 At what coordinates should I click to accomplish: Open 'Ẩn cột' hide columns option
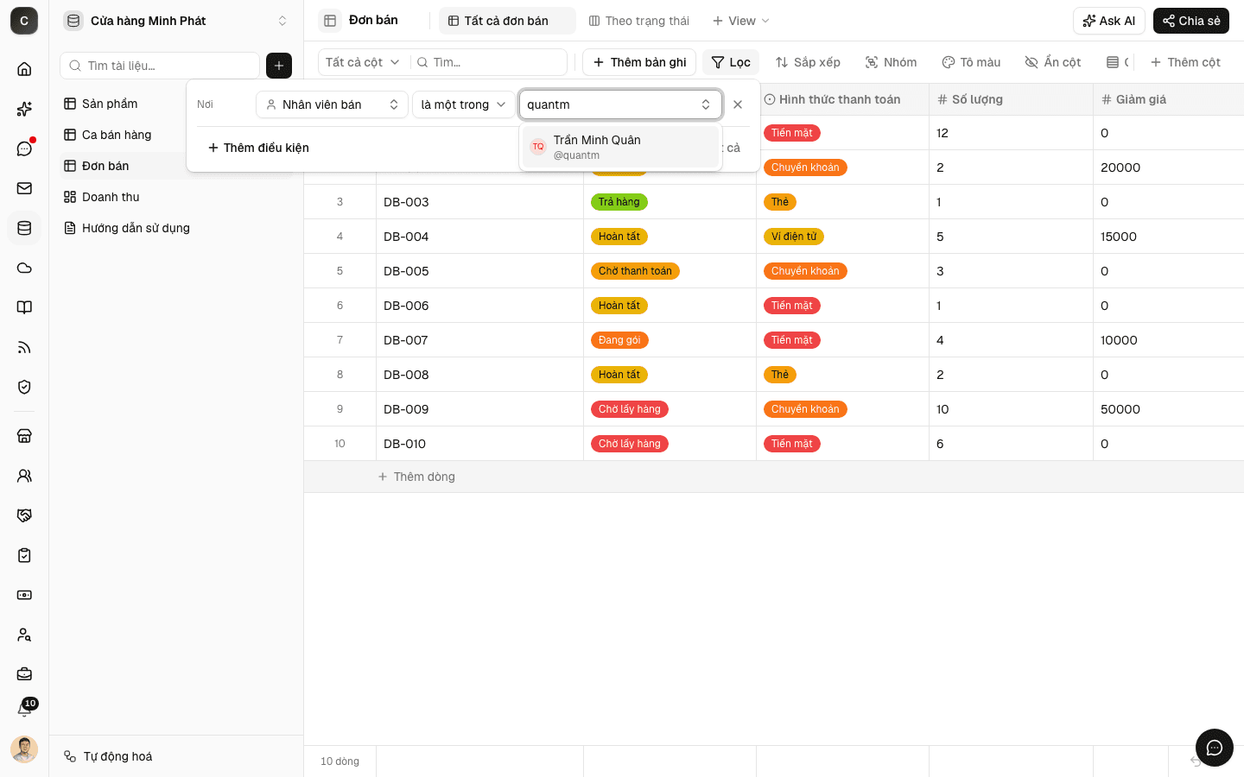click(x=1053, y=62)
